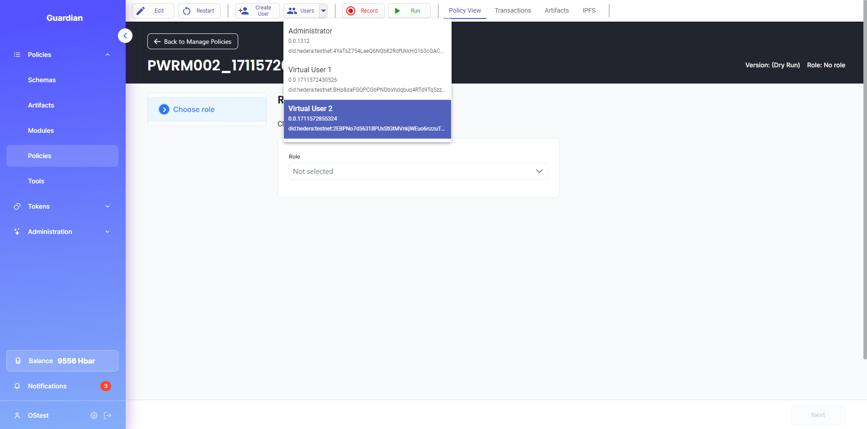Click the Restart policy icon
The image size is (867, 429).
point(187,11)
